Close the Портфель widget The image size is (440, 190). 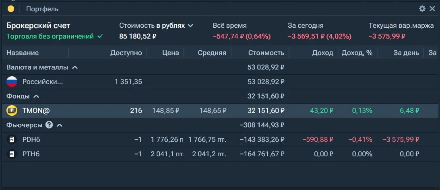[x=432, y=9]
